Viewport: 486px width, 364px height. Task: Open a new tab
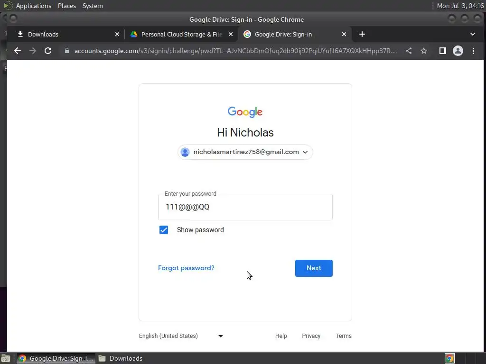pos(362,34)
